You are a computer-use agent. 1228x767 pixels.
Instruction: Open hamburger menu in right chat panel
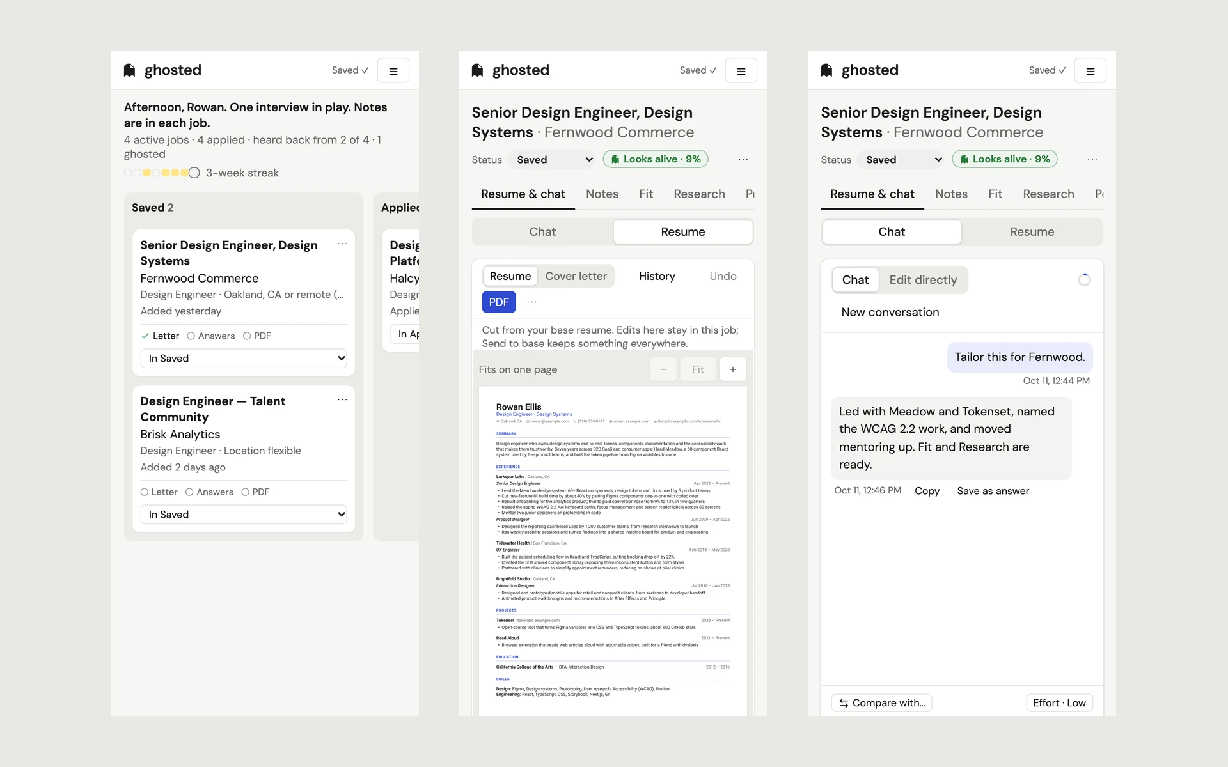1090,71
